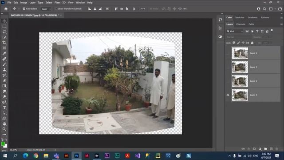
Task: Click the white background color swatch
Action: [x=6, y=146]
